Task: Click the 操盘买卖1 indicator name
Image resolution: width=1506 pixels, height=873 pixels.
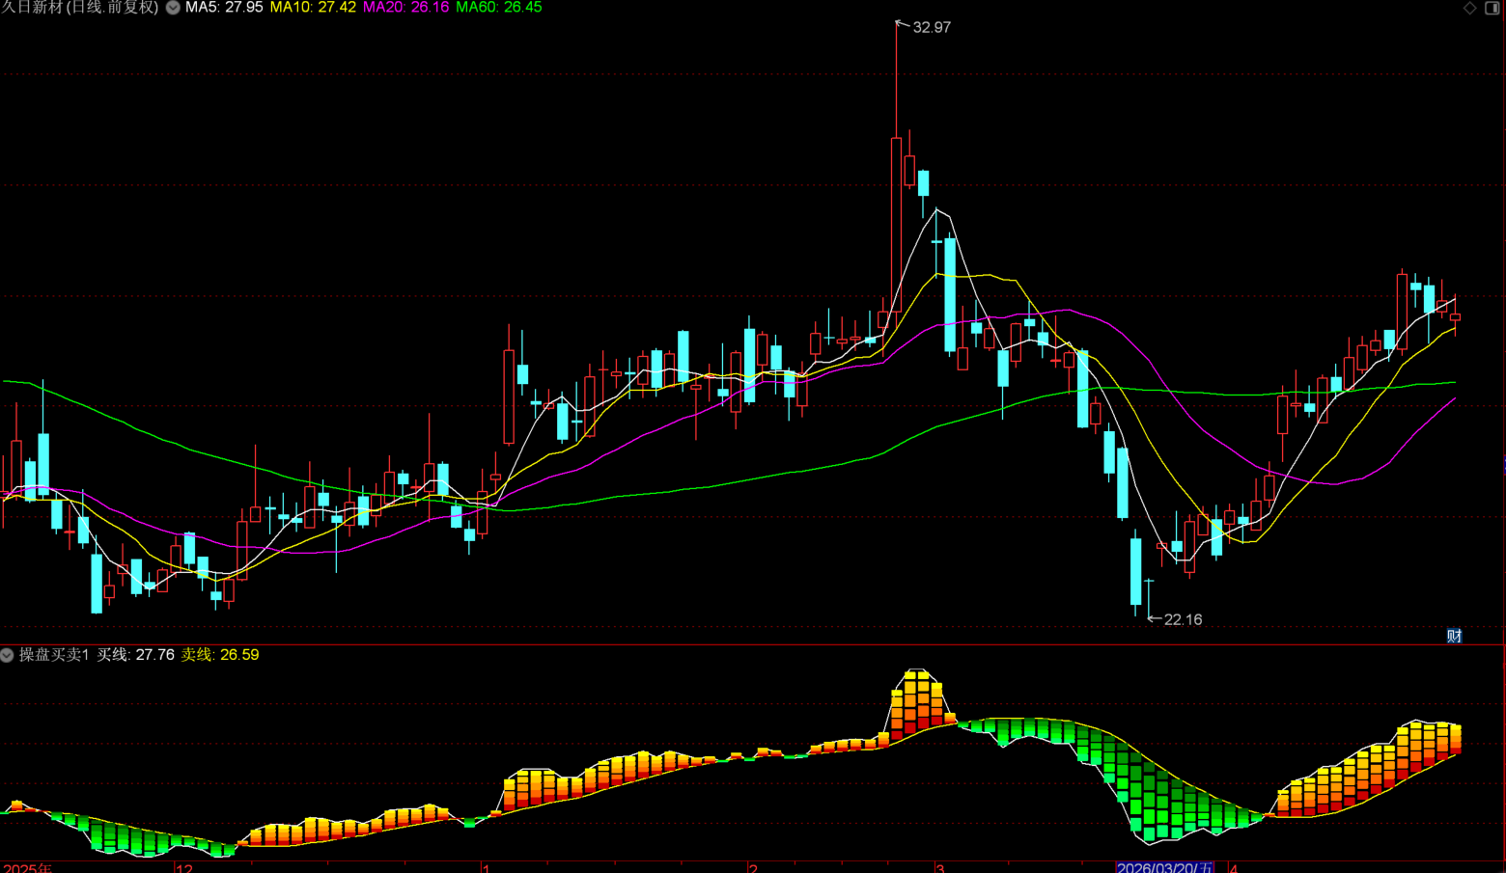Action: 54,655
